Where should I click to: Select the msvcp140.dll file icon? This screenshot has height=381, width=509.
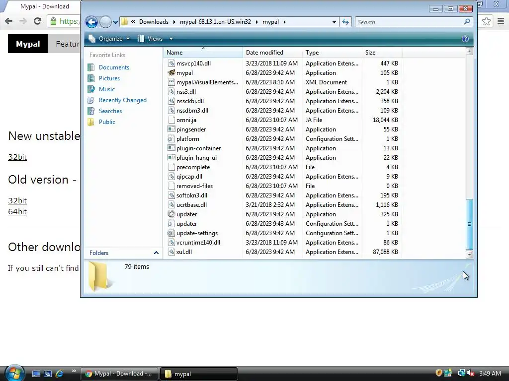coord(171,63)
